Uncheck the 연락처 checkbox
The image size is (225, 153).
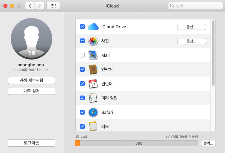click(82, 69)
